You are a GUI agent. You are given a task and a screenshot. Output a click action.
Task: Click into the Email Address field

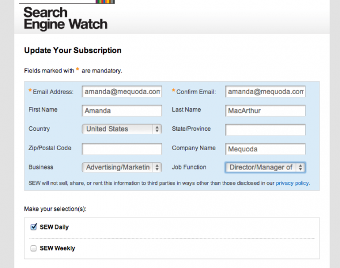(122, 91)
